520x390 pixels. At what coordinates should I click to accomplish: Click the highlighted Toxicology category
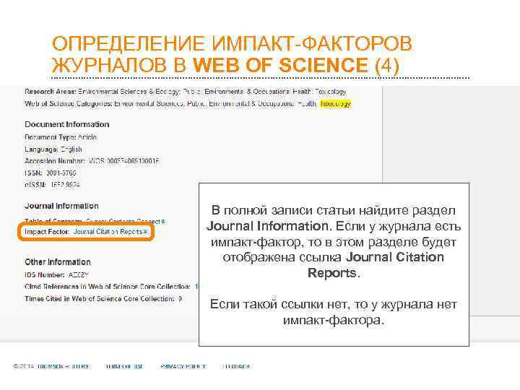(335, 103)
